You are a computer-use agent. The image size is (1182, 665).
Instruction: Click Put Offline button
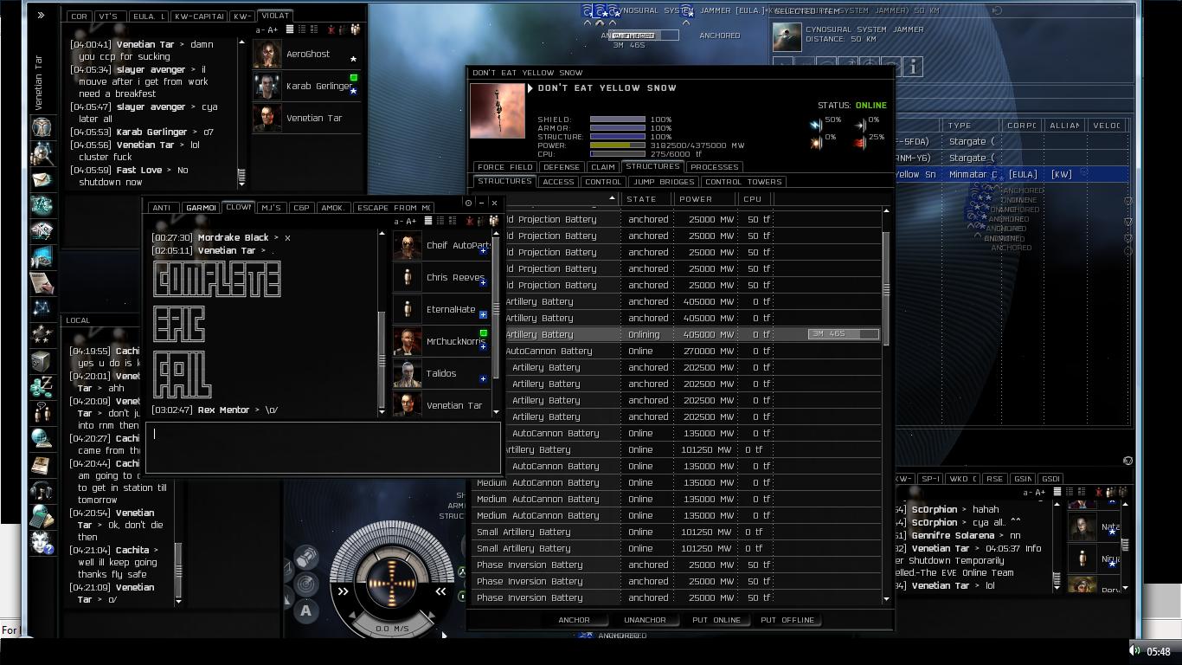(787, 620)
